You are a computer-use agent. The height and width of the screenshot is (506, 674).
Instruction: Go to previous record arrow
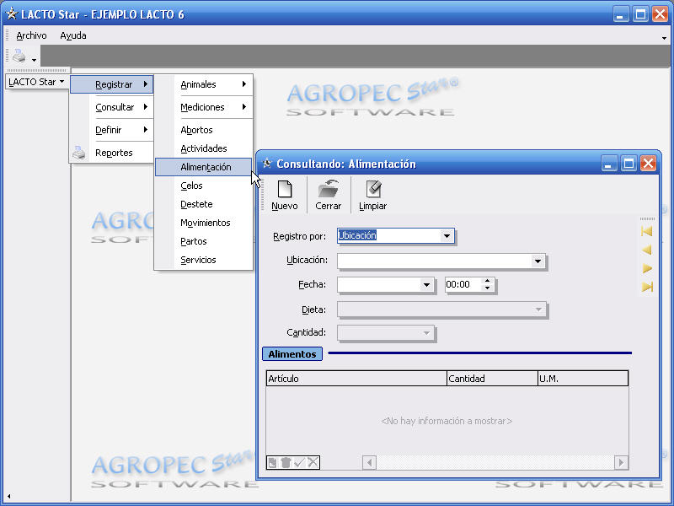646,250
